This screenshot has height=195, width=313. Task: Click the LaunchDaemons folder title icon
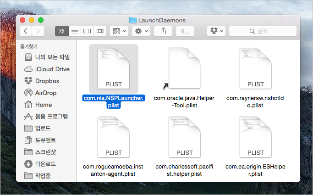click(133, 20)
